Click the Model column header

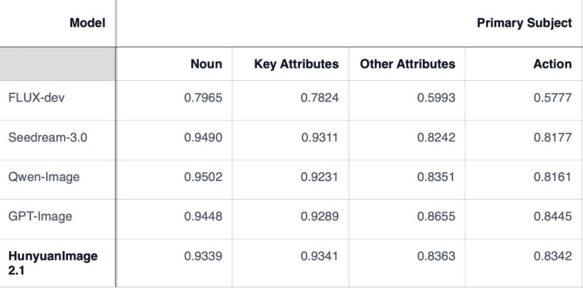coord(87,23)
